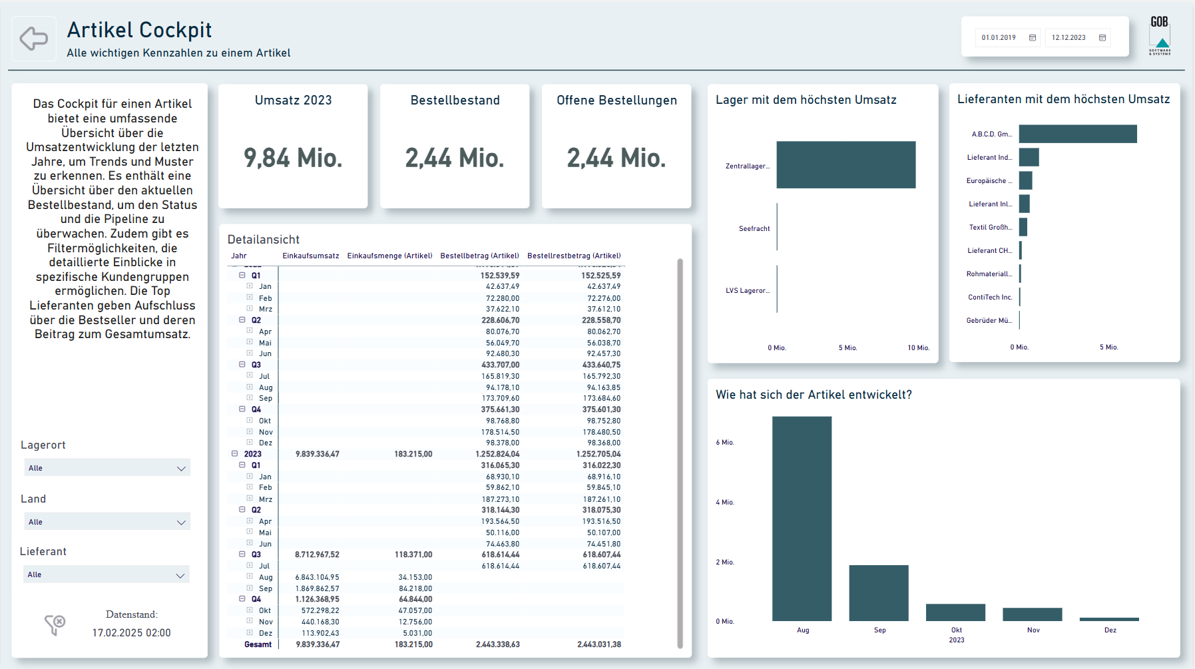
Task: Select the Aug bar in development chart
Action: [802, 519]
